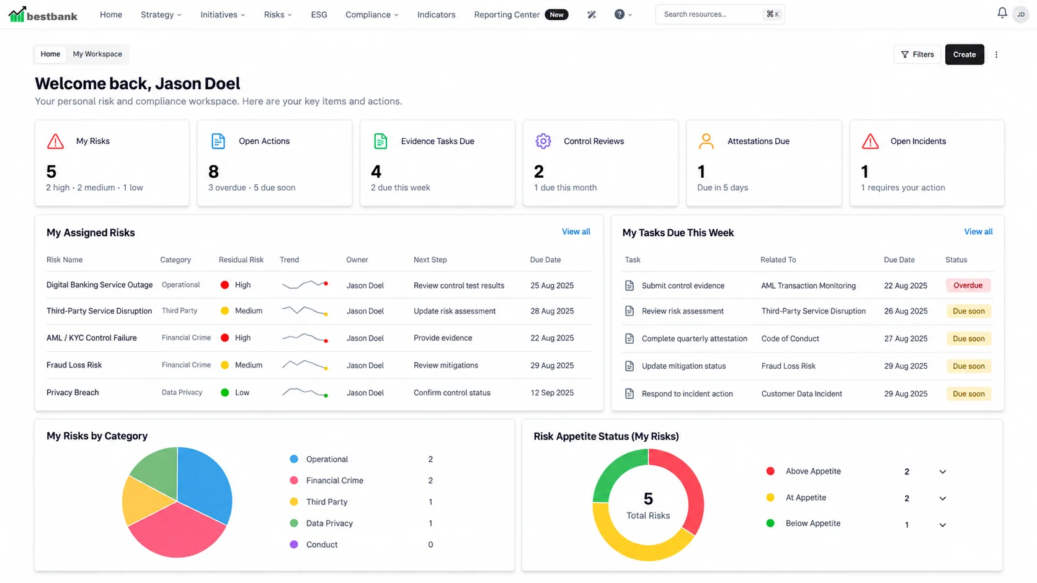Open the AML / KYC Control Failure risk
This screenshot has height=583, width=1037.
[92, 338]
